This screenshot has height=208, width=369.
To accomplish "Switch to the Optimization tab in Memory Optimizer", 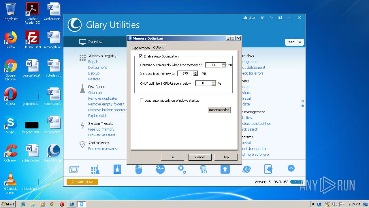I will 141,48.
